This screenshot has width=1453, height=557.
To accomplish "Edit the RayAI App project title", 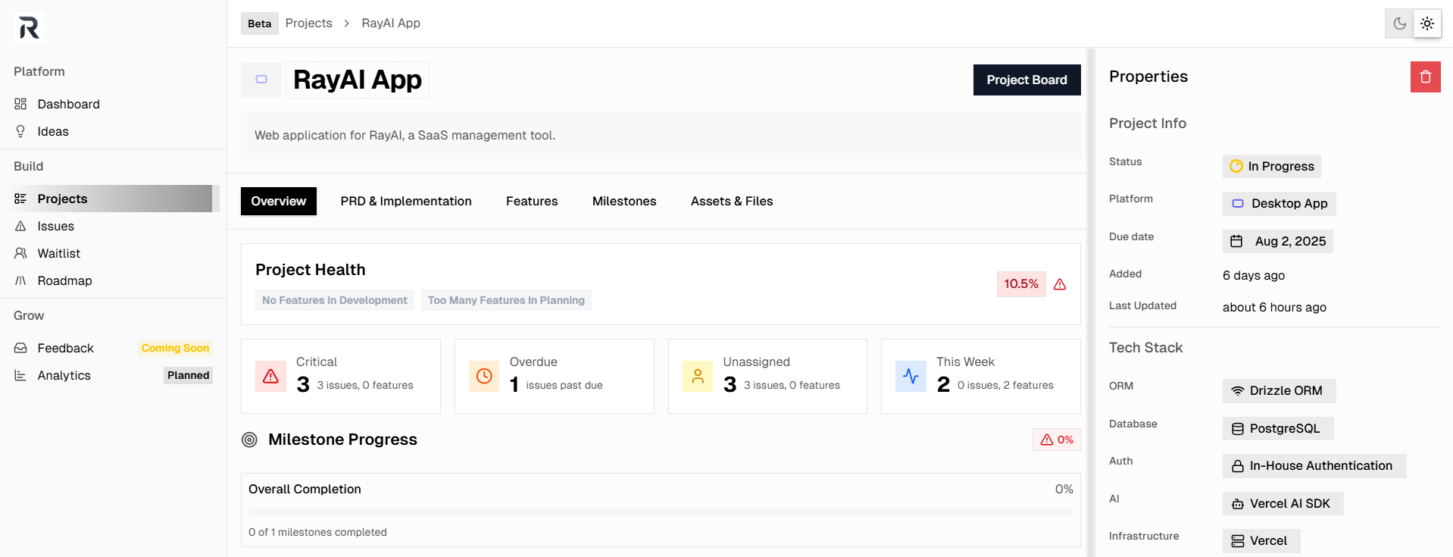I will pyautogui.click(x=358, y=80).
